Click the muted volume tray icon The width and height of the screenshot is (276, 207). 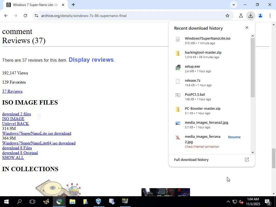(x=241, y=202)
